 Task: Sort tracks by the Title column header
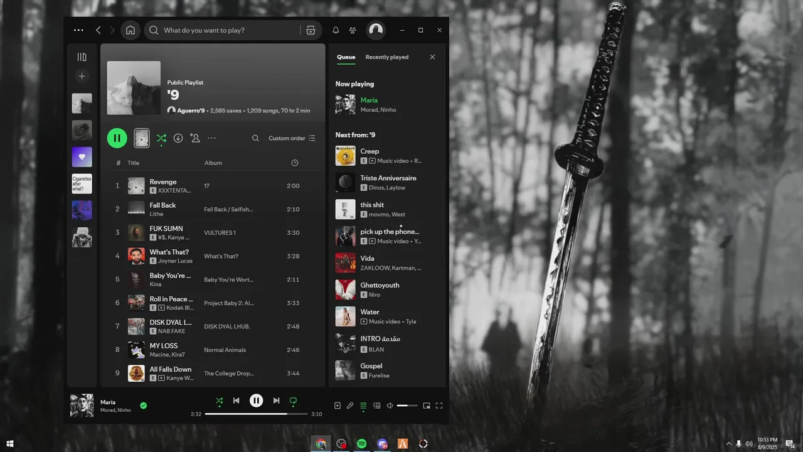[x=134, y=163]
